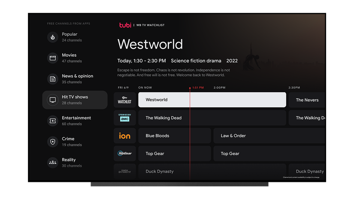Click the Westworld description paragraph
The image size is (354, 199).
tap(174, 72)
